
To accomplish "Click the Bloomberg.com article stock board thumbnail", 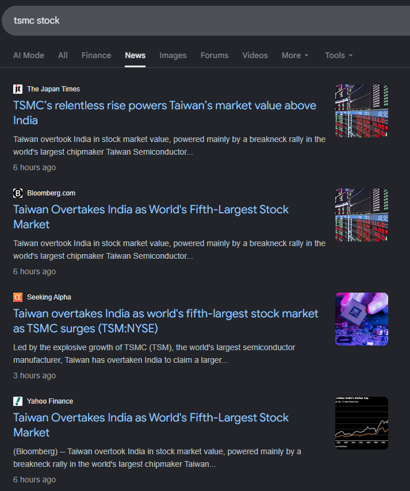I will point(362,215).
